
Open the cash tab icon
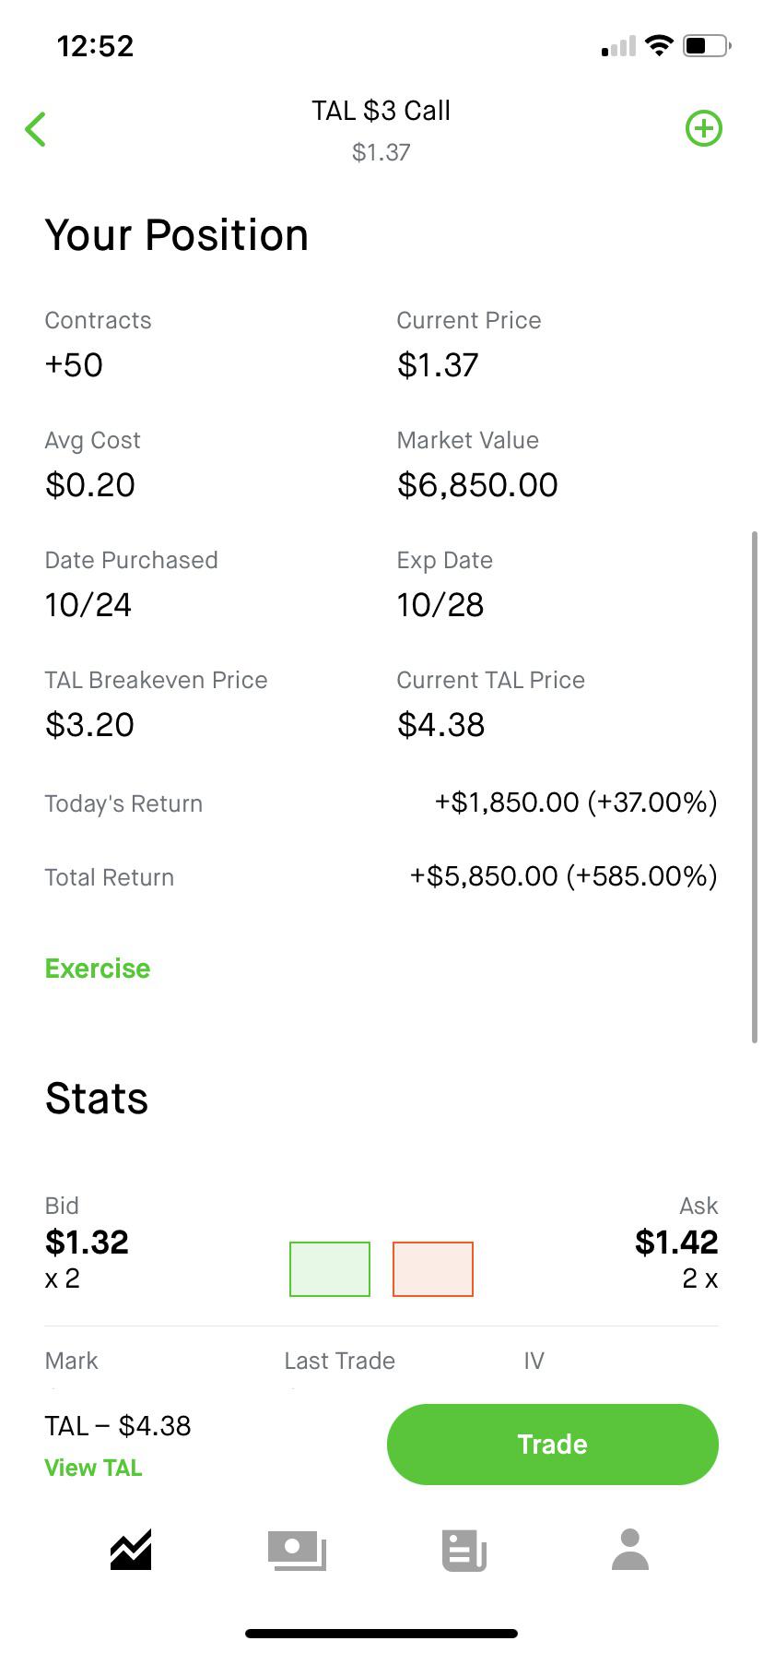point(297,1550)
